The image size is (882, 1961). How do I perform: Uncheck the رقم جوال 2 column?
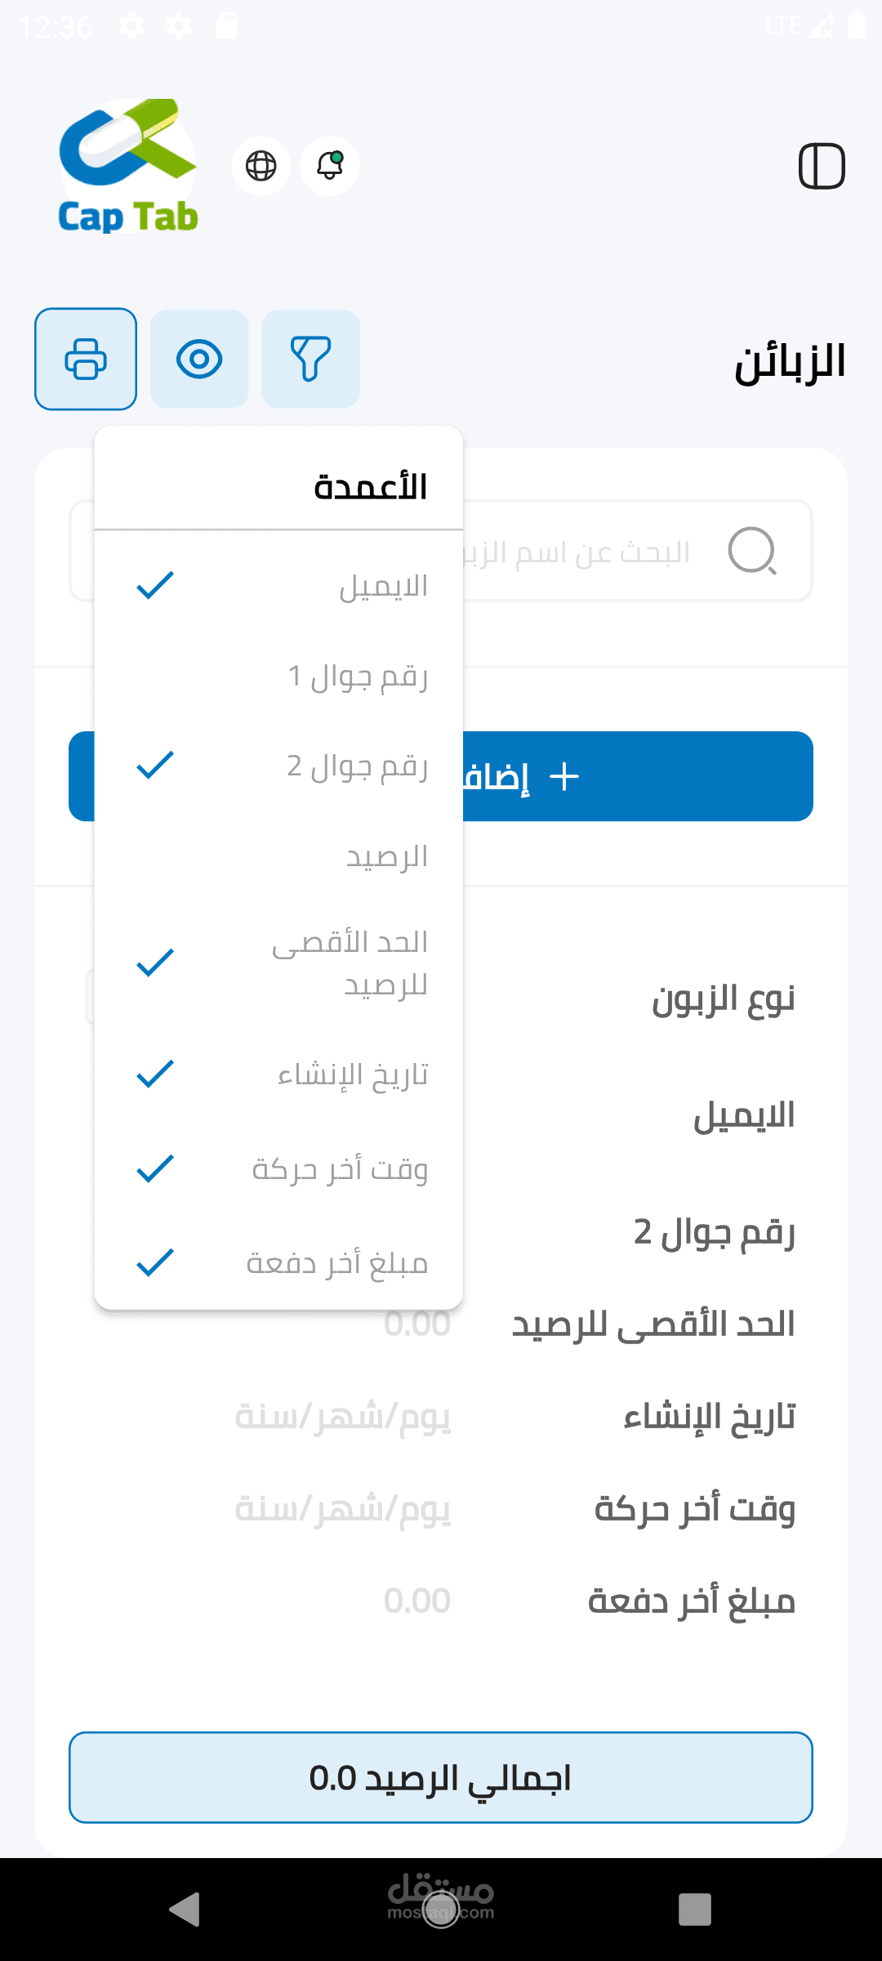279,766
